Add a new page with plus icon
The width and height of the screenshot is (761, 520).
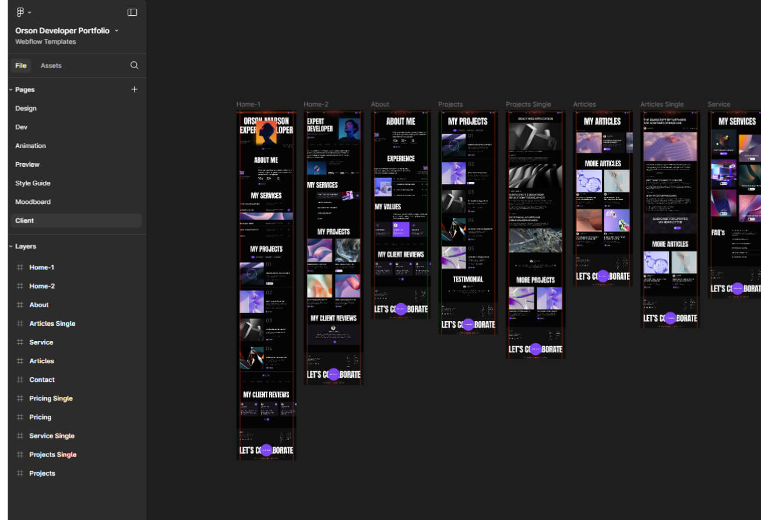(x=135, y=89)
